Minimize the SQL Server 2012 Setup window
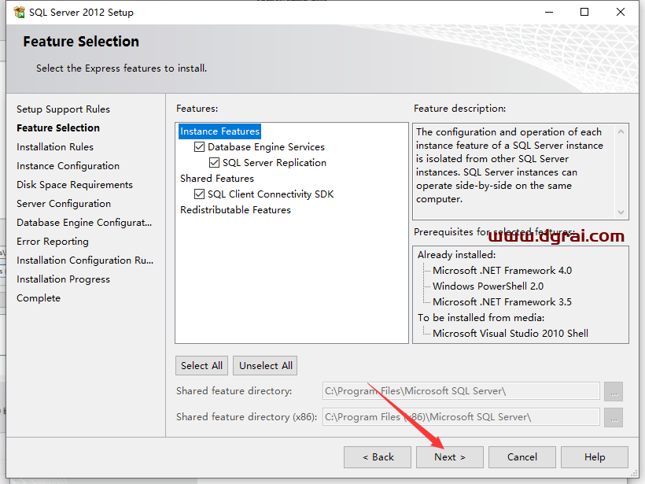The image size is (645, 484). [x=549, y=12]
